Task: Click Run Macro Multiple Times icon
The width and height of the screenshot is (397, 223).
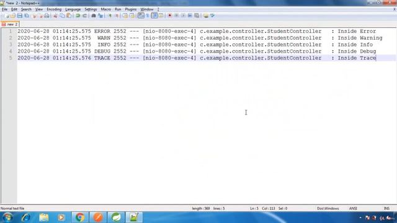Action: click(x=190, y=15)
